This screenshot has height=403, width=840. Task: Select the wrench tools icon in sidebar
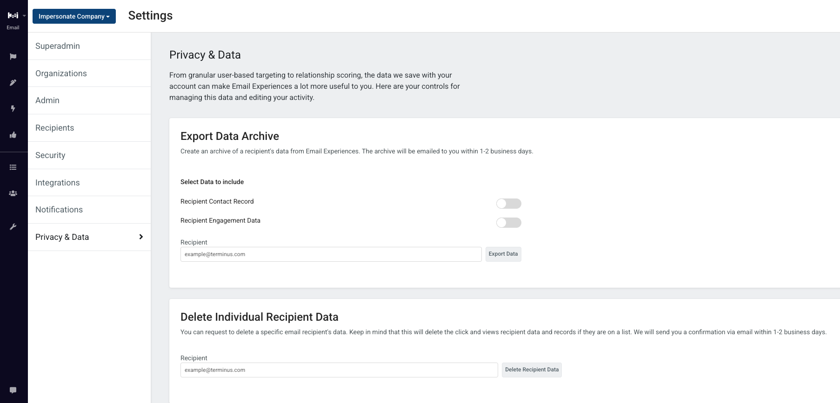point(13,227)
